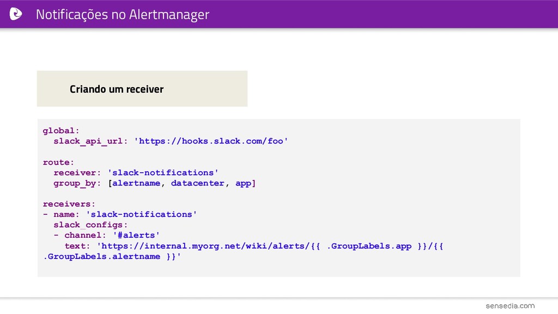Click the 'global:' key in the code

coord(61,131)
